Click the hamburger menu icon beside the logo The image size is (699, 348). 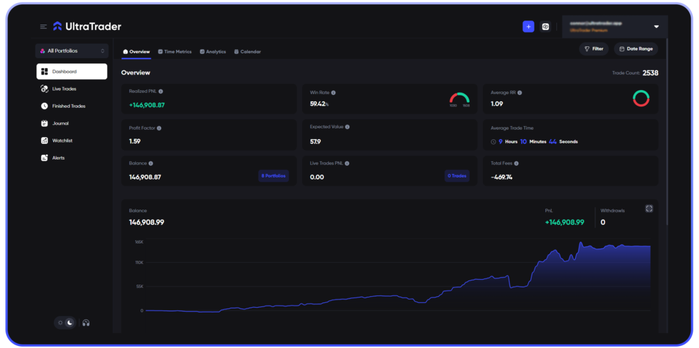click(x=44, y=27)
